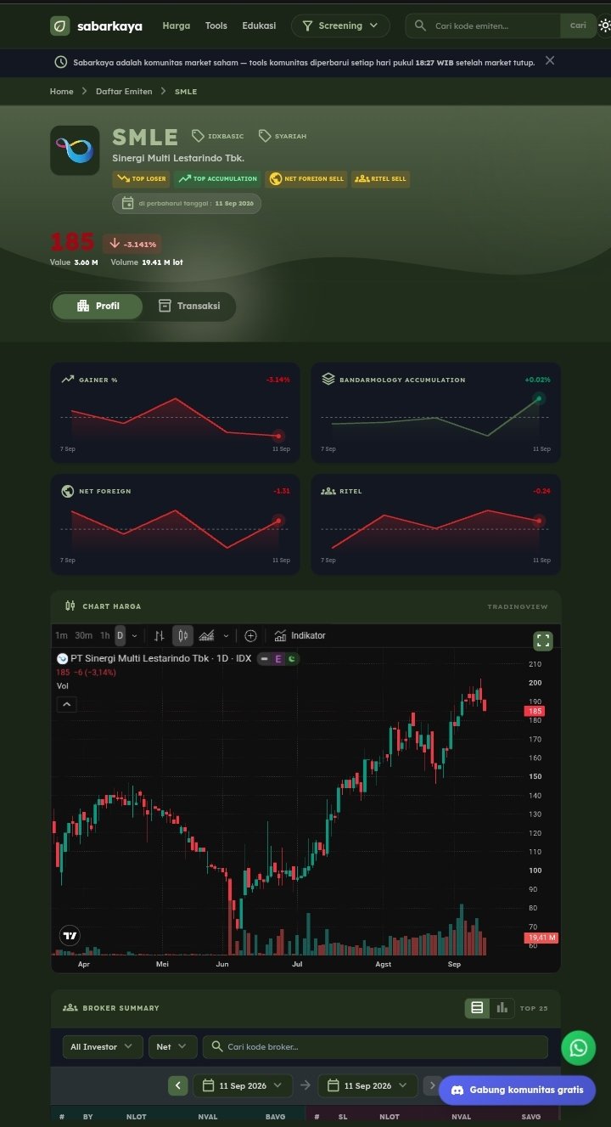Go to Home breadcrumb

[62, 91]
